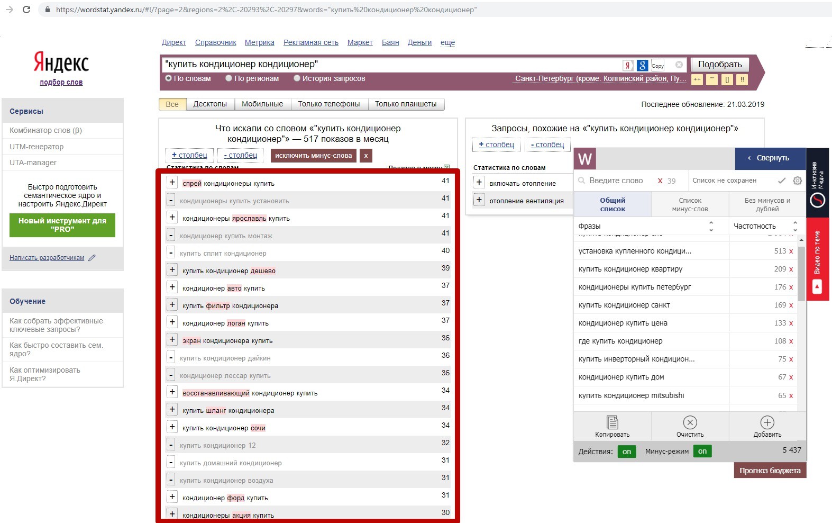Click the pencil icon beside Написать разработчикам
The height and width of the screenshot is (523, 832).
pyautogui.click(x=92, y=258)
